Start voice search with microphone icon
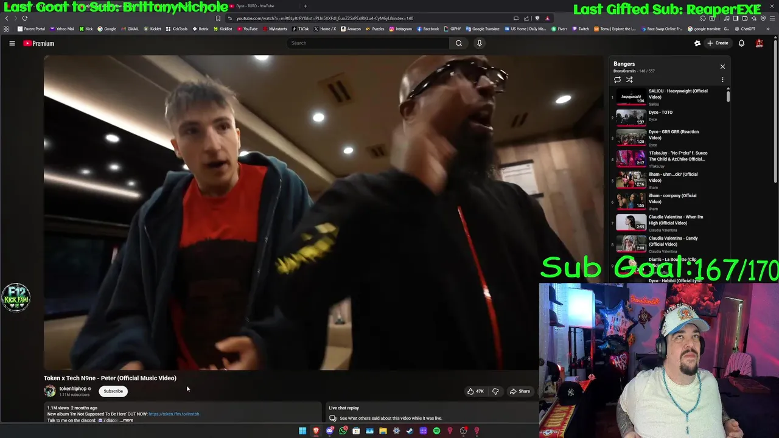 (x=480, y=43)
